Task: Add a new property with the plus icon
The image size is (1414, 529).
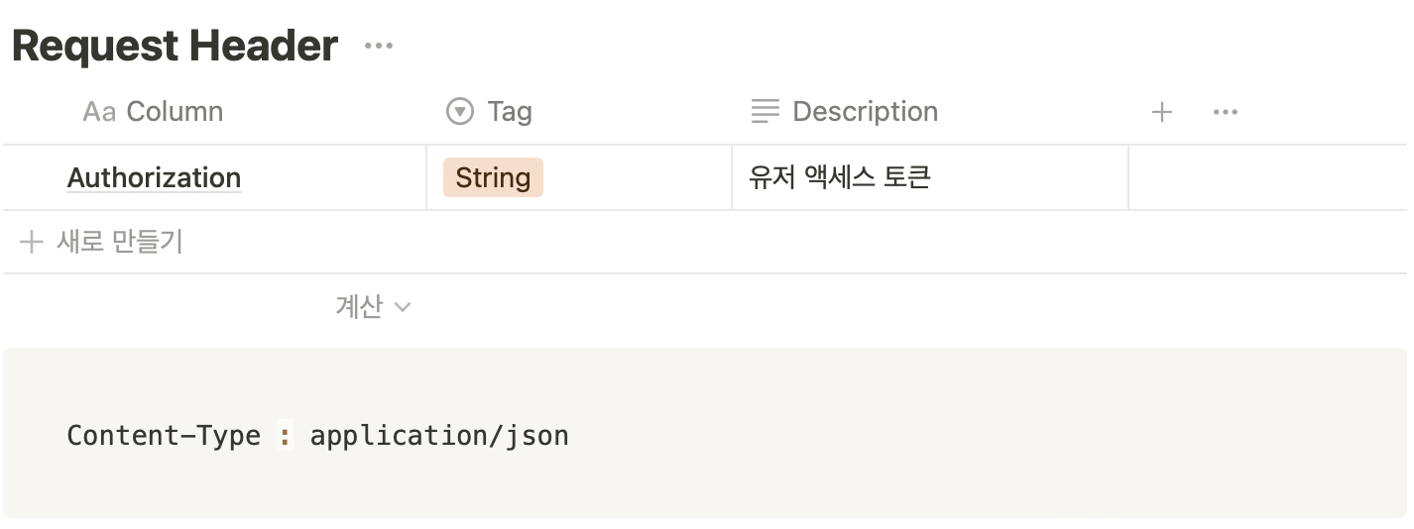Action: (x=1162, y=112)
